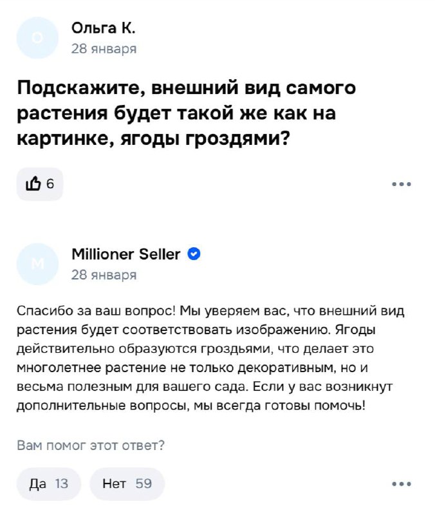Viewport: 435px width, 515px height.
Task: Click the 59 count on the Нет button
Action: (143, 484)
